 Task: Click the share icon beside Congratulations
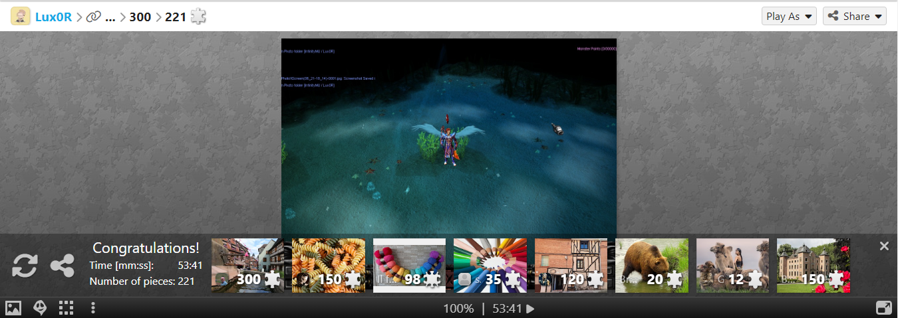click(63, 266)
